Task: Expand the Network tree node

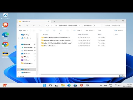Action: (x=19, y=72)
